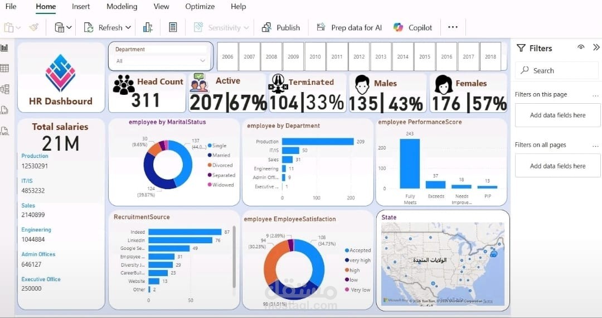Click the Divorced legend color marker

click(x=210, y=165)
